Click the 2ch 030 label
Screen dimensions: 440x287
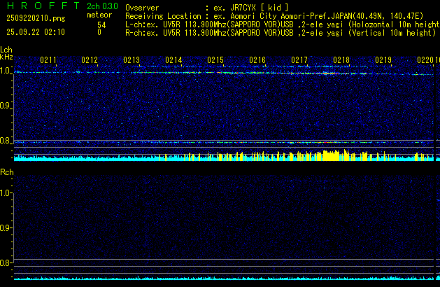click(102, 6)
